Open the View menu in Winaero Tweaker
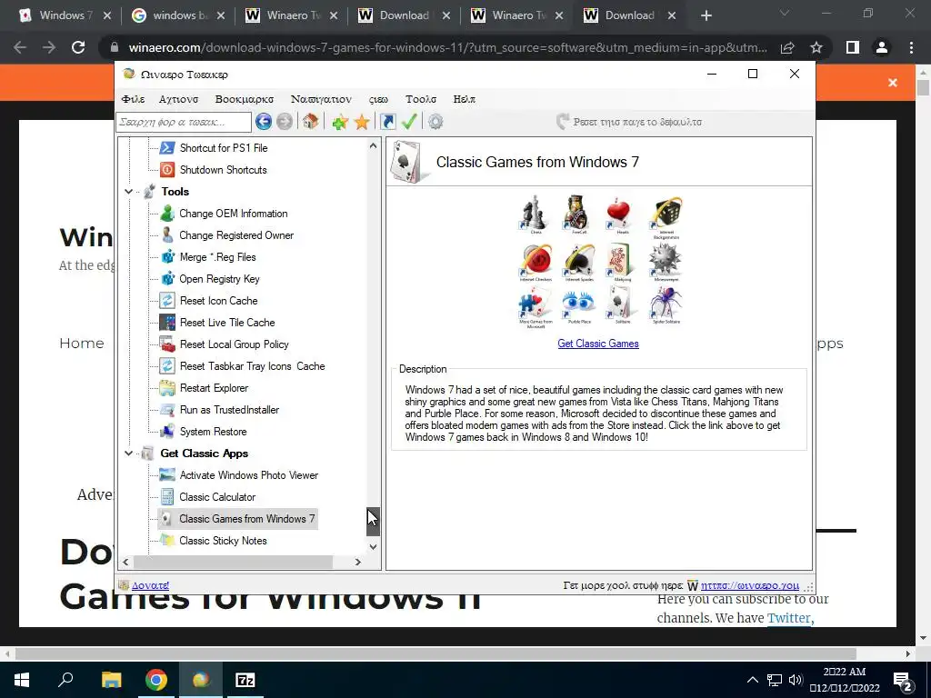 pos(378,99)
